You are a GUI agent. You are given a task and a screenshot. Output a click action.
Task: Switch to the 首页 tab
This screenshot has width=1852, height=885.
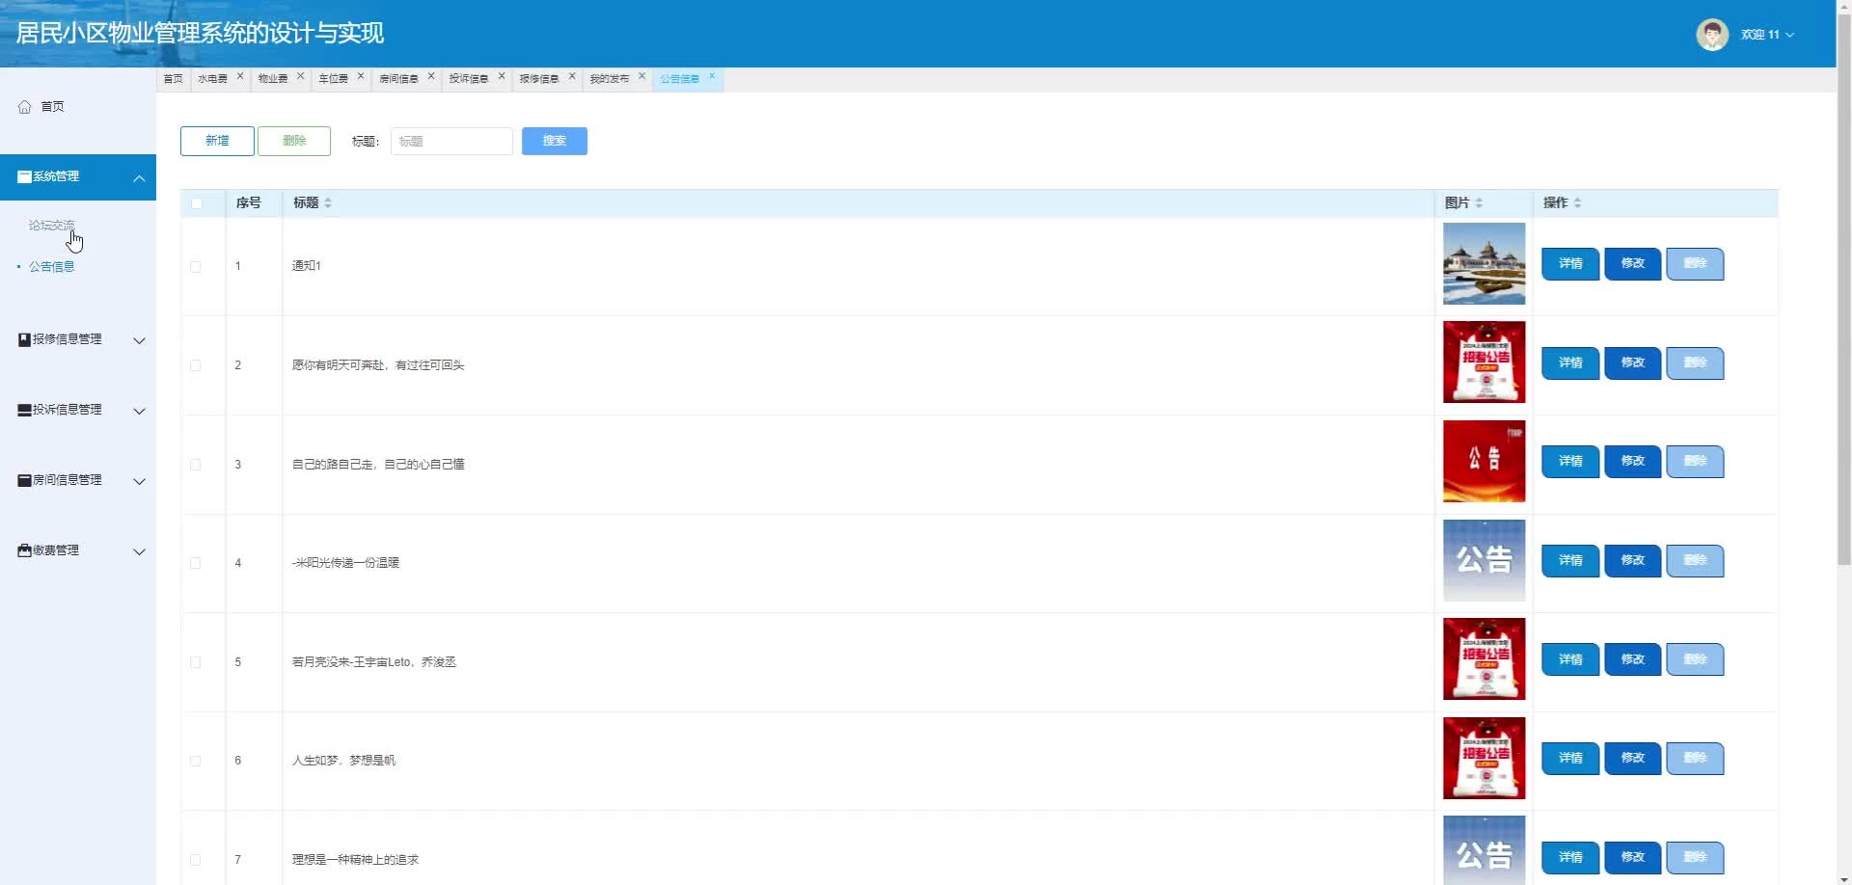click(173, 79)
